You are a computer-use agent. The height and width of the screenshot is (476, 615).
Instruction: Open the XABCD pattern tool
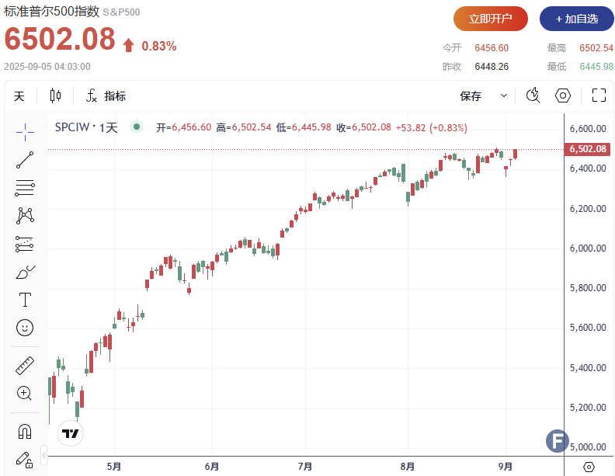(25, 215)
